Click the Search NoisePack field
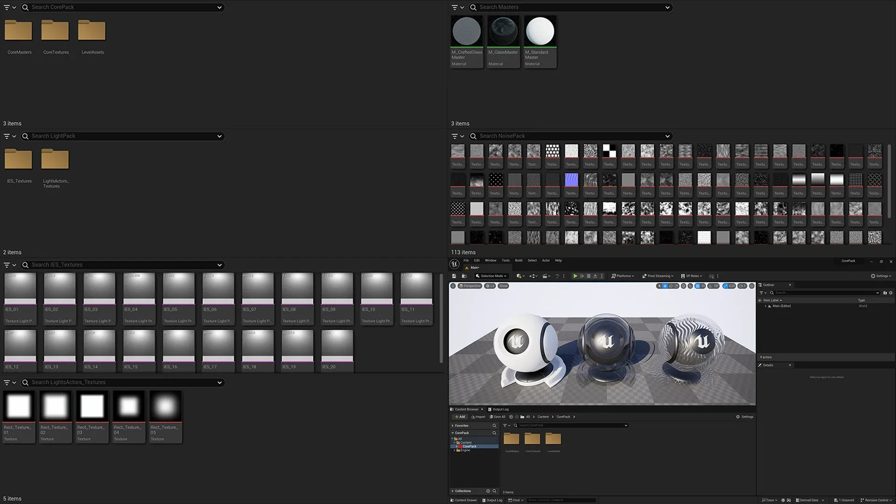 pyautogui.click(x=570, y=136)
